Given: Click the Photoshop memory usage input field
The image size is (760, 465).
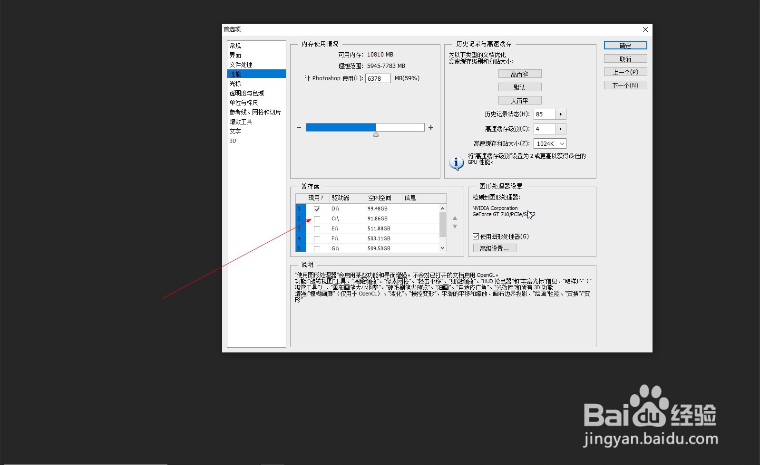Looking at the screenshot, I should click(x=378, y=78).
